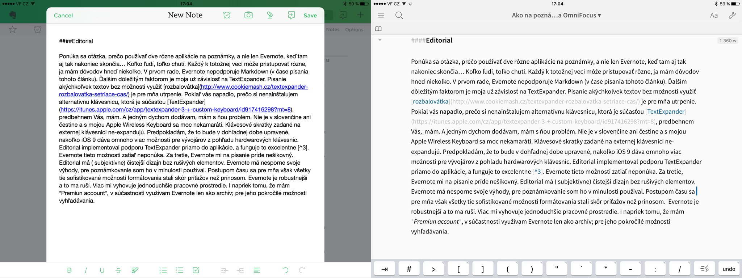
Task: Tap the TextExpander link text in Editorial
Action: (x=666, y=111)
